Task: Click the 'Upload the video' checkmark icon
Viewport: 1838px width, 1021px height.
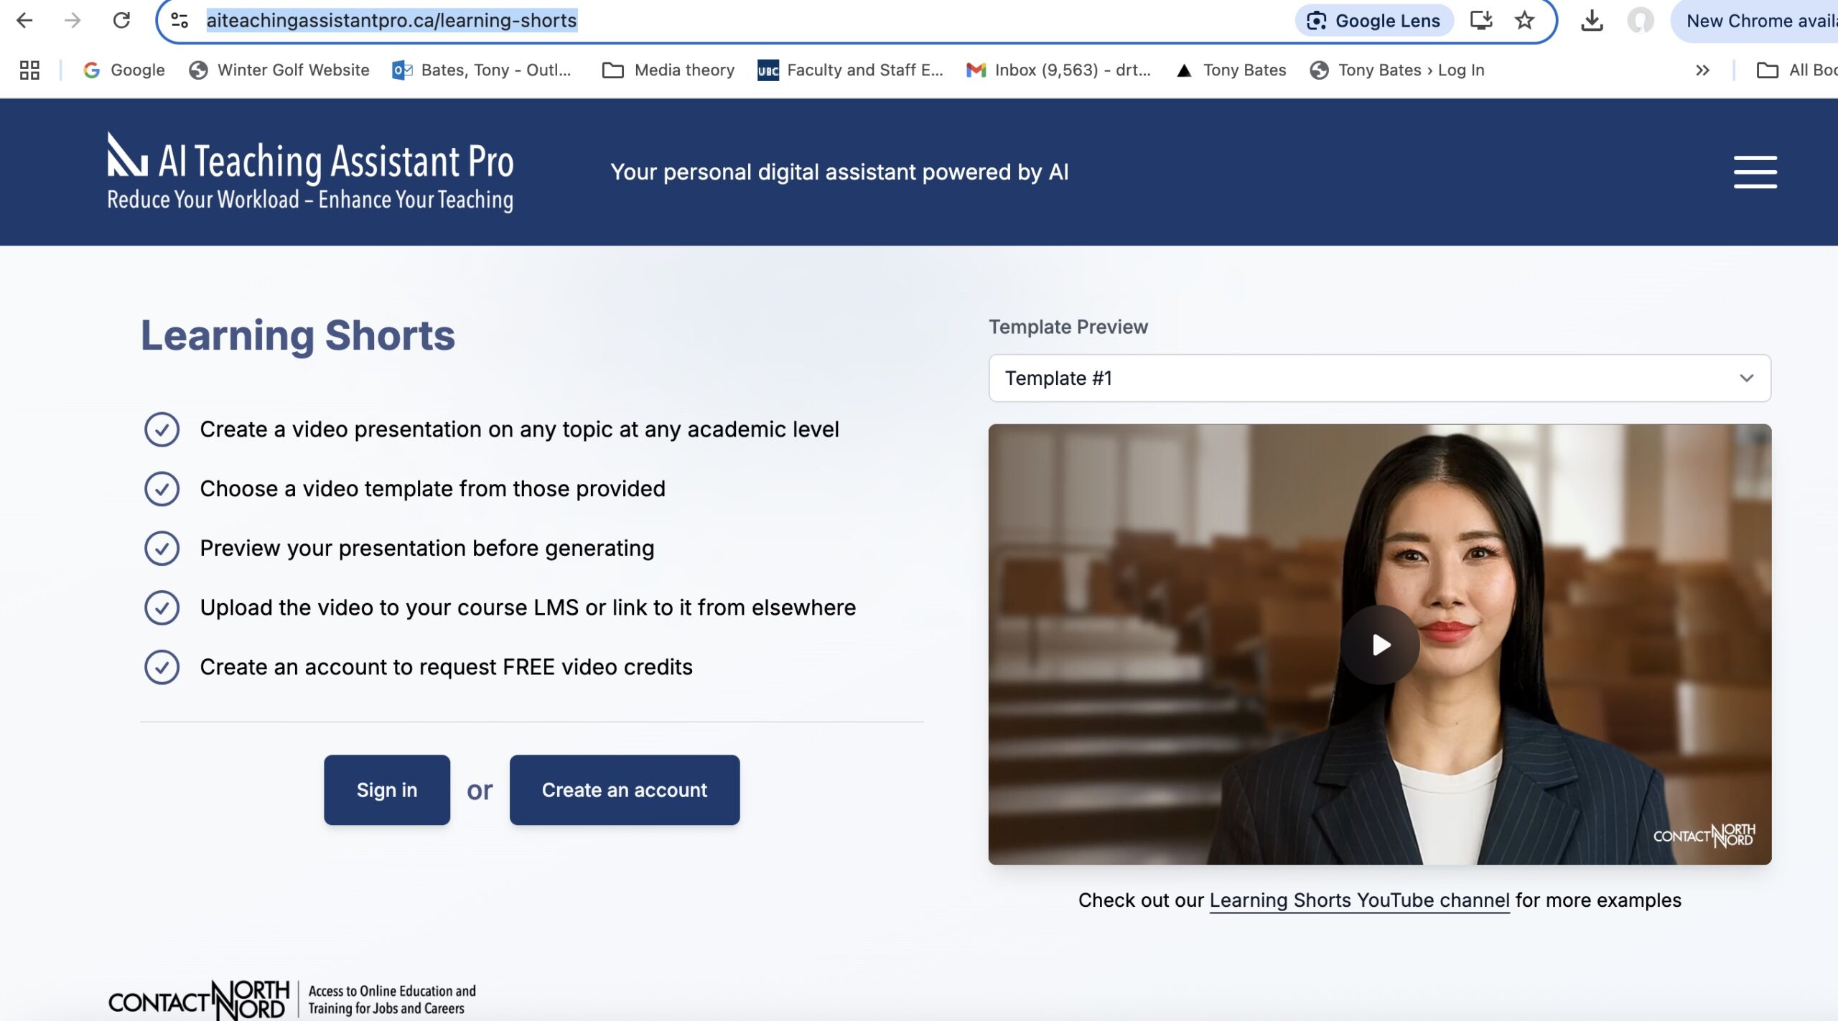Action: point(162,608)
